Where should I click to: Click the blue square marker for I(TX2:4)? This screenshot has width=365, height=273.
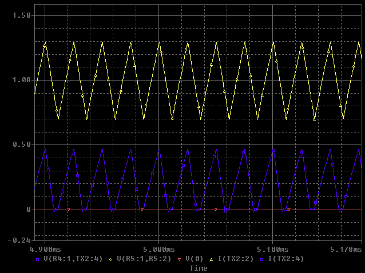pyautogui.click(x=262, y=259)
